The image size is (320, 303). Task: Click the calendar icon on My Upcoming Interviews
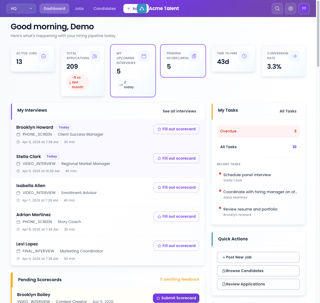[144, 56]
